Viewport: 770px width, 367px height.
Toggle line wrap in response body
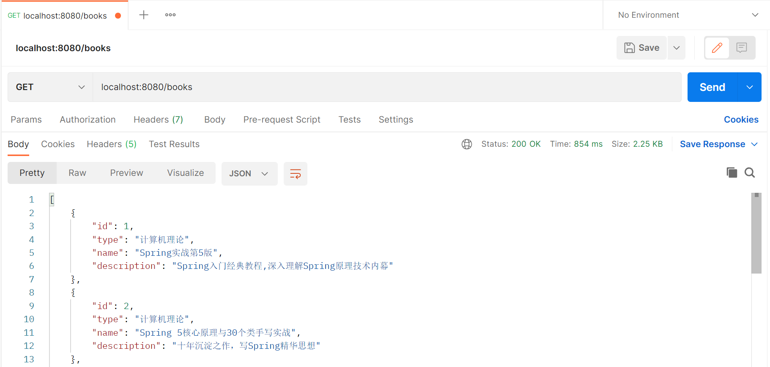click(295, 174)
